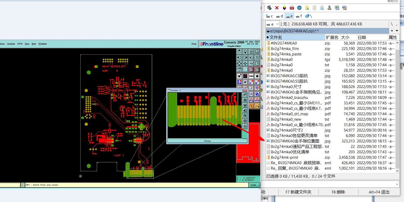Click the ruler measure tool icon
The image size is (404, 202).
pyautogui.click(x=251, y=76)
